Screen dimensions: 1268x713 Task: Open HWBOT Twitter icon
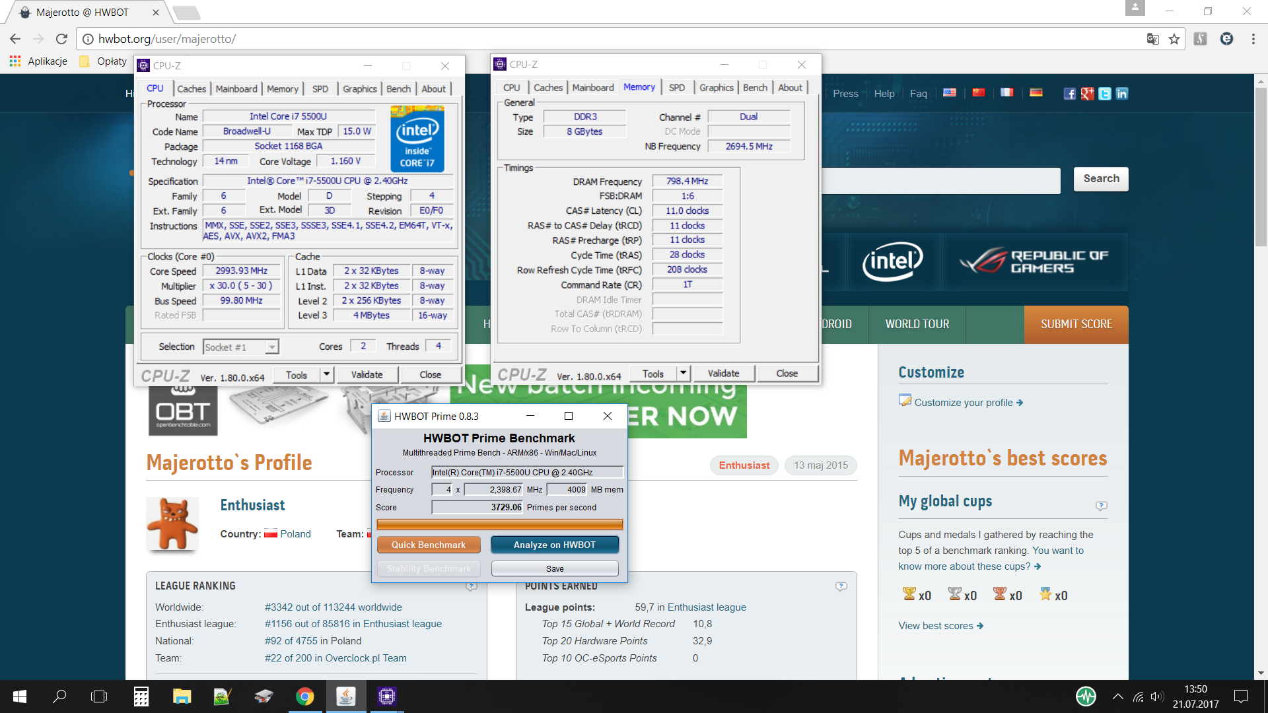1105,94
